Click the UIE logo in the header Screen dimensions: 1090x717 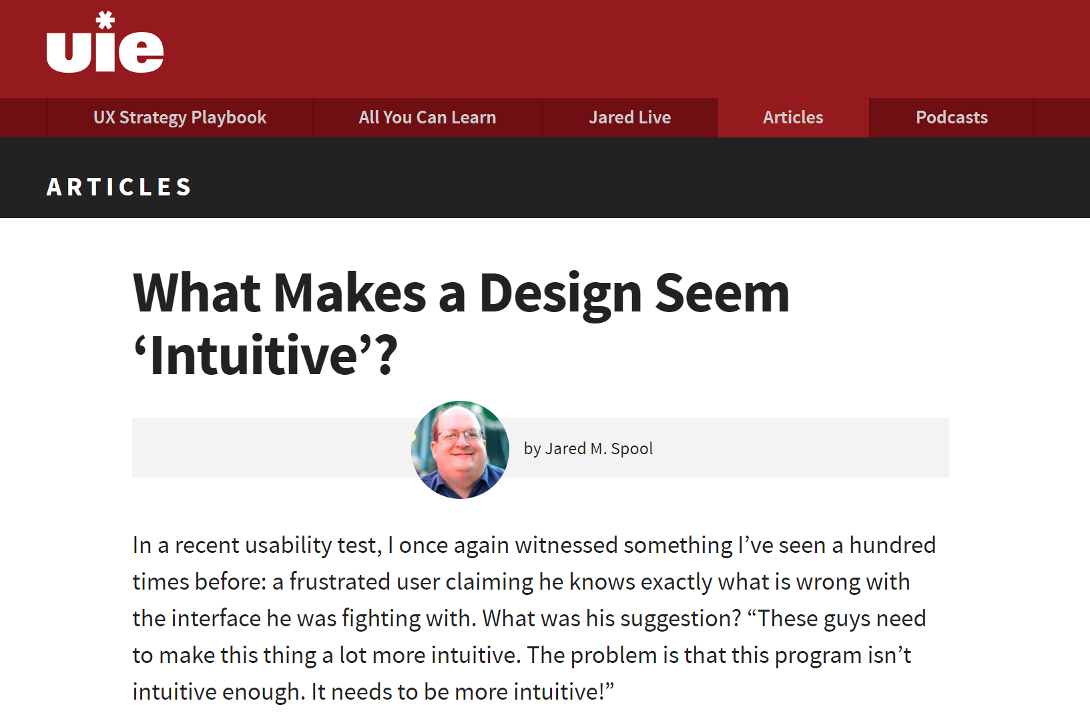point(105,42)
